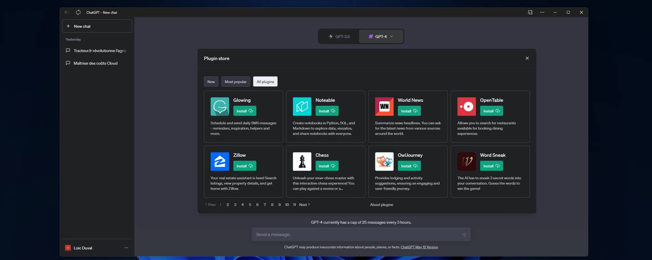This screenshot has height=260, width=652.
Task: Go to plugin page 9
Action: (x=279, y=205)
